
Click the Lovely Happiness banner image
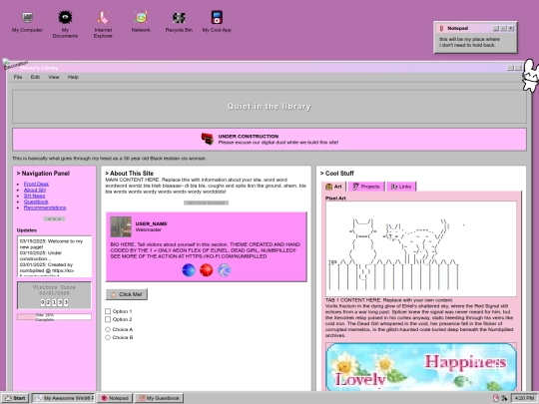[421, 367]
